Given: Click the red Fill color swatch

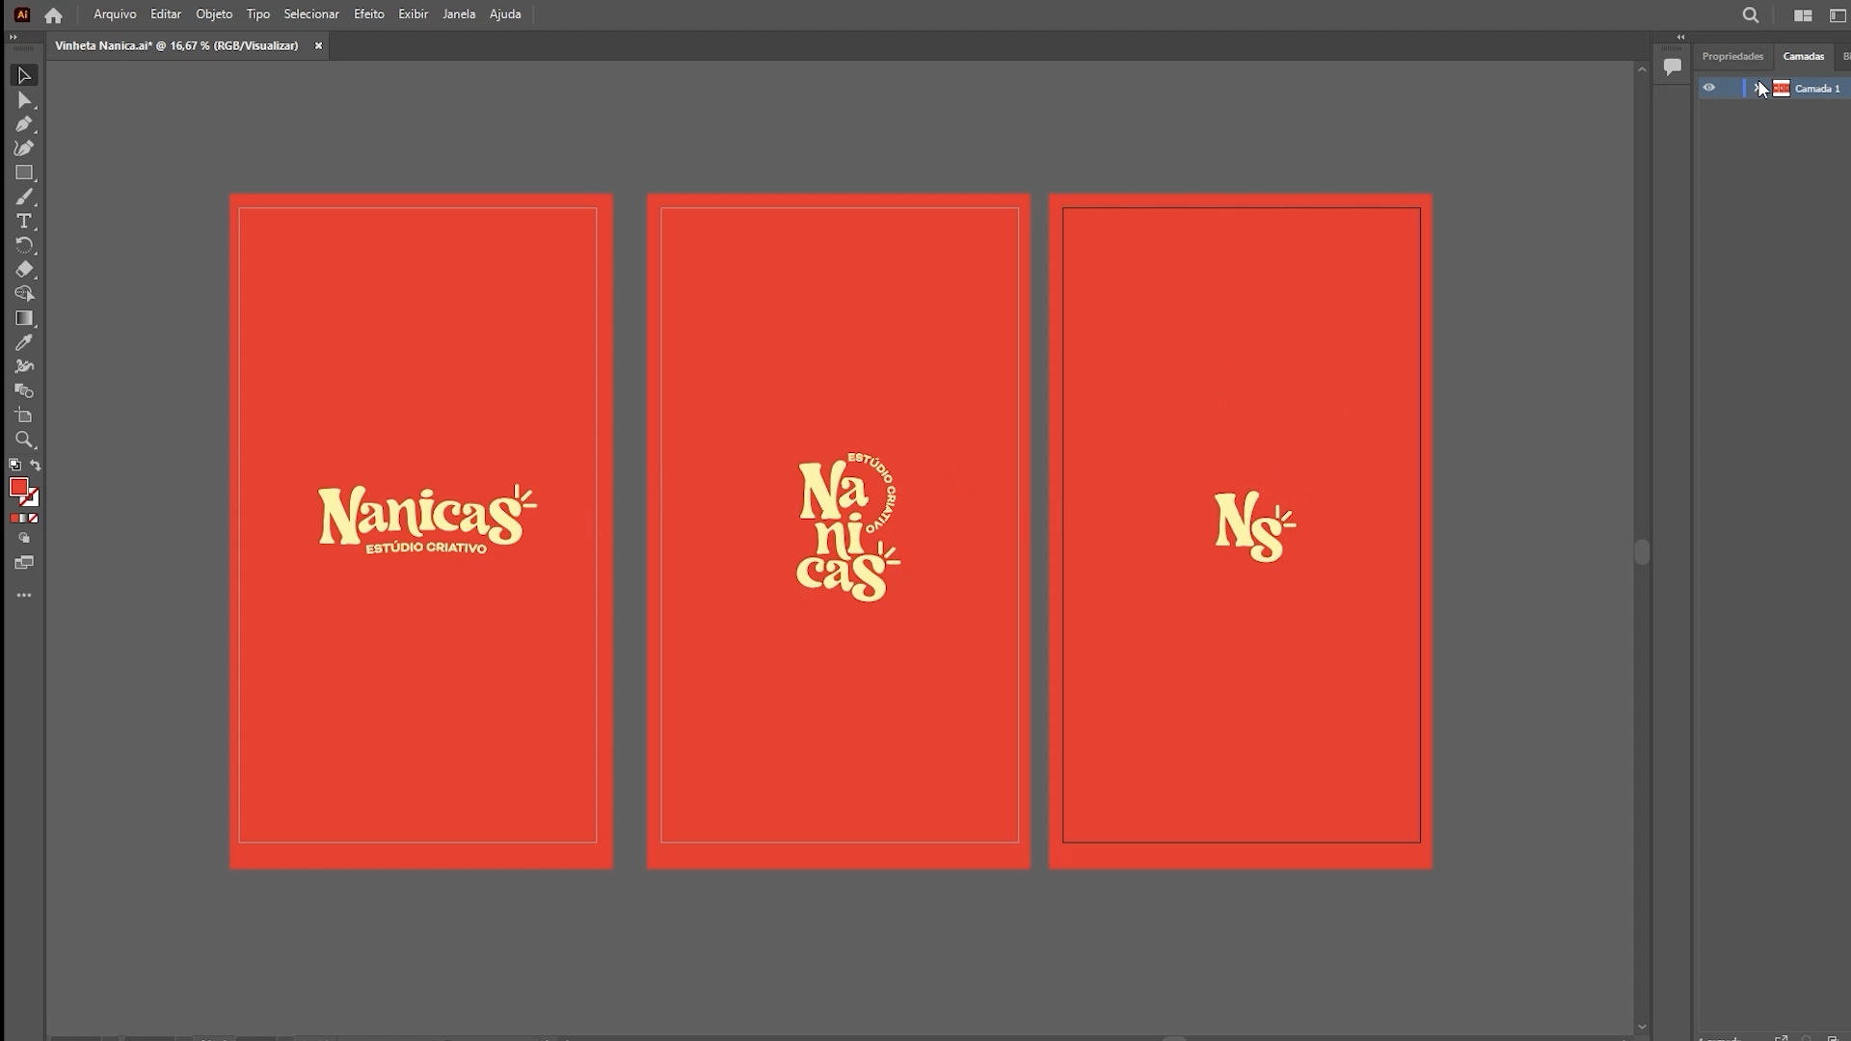Looking at the screenshot, I should pos(18,488).
